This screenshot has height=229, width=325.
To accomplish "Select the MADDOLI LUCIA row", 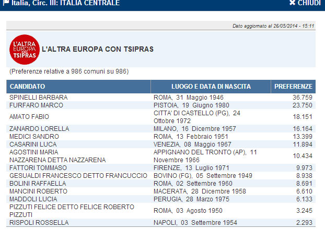I will 28,199.
